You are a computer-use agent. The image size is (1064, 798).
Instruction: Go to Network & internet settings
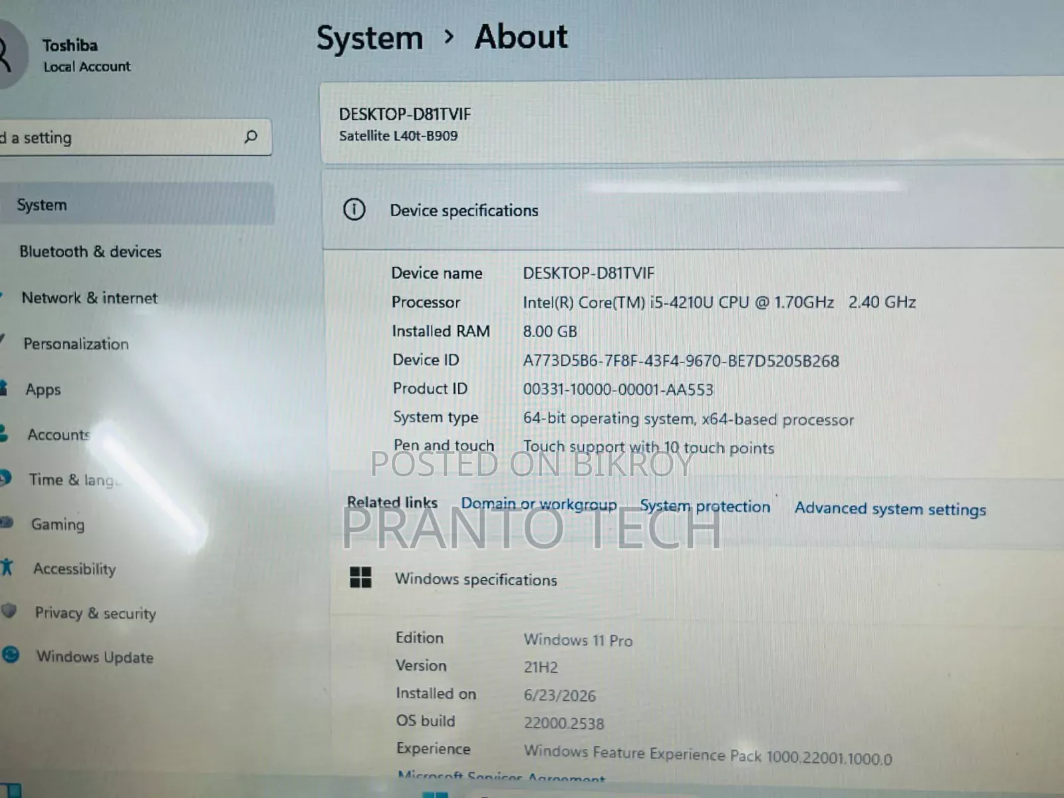tap(90, 298)
